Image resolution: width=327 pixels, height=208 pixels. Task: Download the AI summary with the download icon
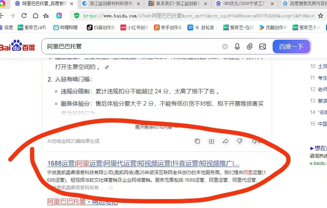[x=212, y=141]
